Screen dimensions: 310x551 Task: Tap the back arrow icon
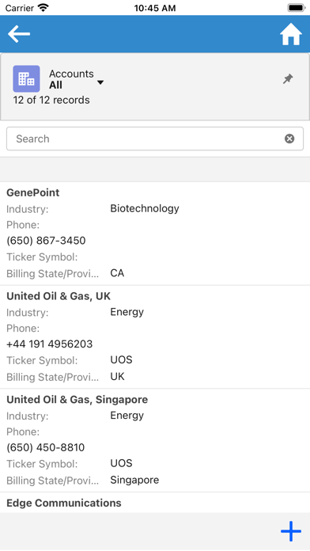click(x=19, y=34)
